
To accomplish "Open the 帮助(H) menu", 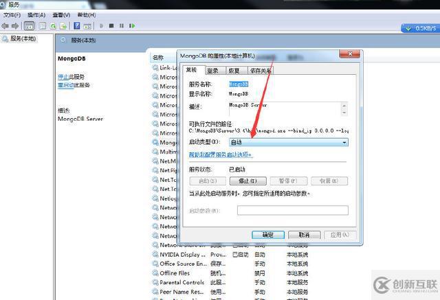I will coord(87,15).
